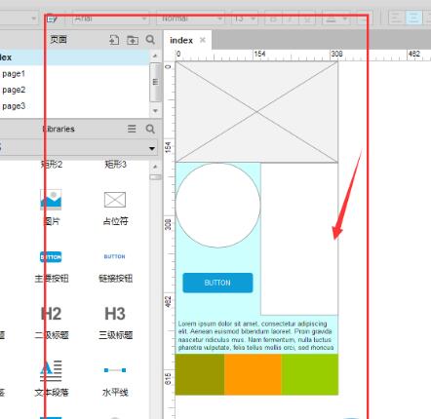The image size is (431, 419).
Task: Click the pages panel scrollbar thumb
Action: [x=155, y=82]
